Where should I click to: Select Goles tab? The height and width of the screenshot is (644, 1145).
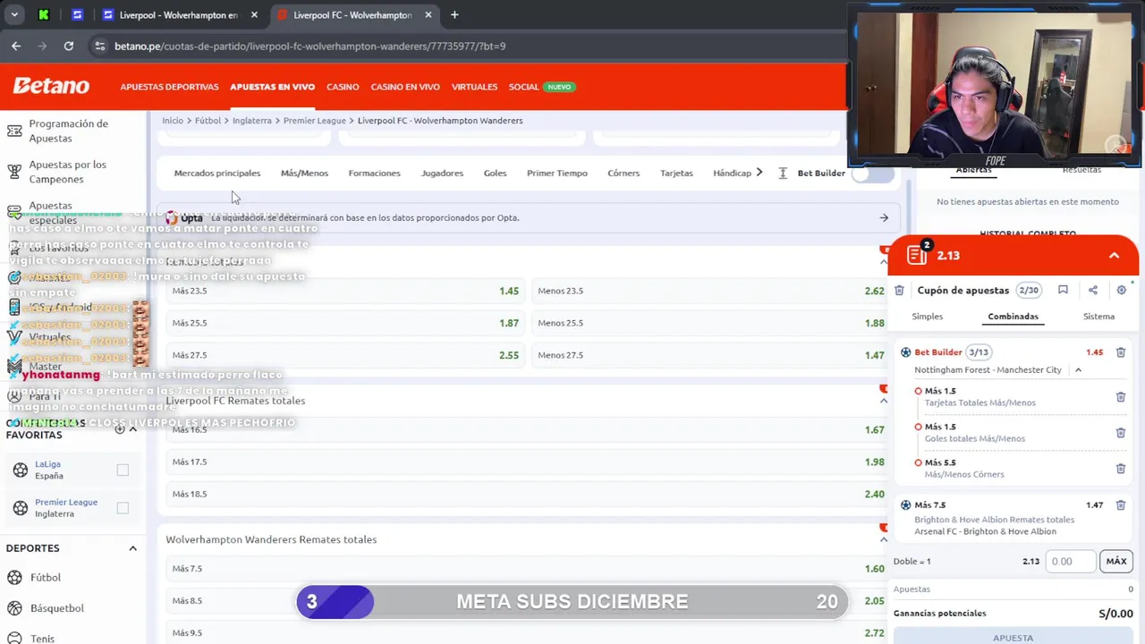(495, 173)
